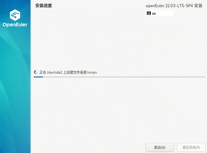Open the cn keyboard layout indicator

click(160, 13)
